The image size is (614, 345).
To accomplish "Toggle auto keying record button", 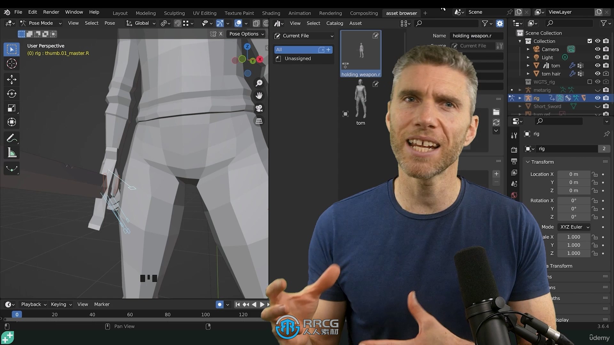I will click(220, 304).
